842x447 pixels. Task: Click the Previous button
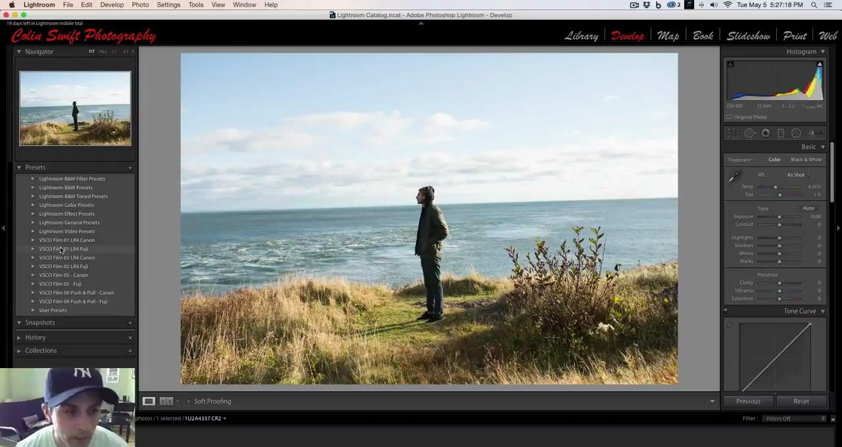748,401
